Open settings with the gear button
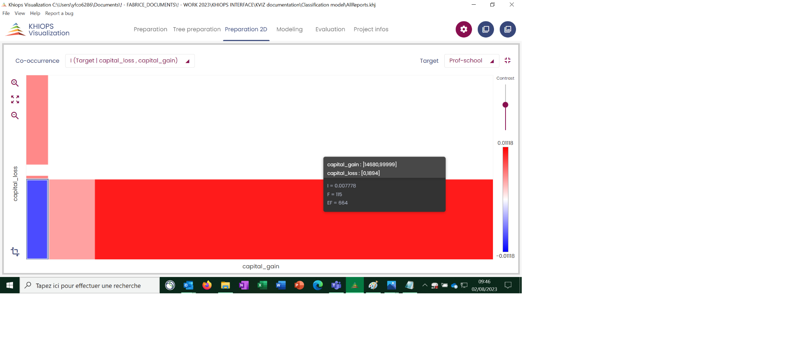Image resolution: width=807 pixels, height=352 pixels. click(464, 29)
